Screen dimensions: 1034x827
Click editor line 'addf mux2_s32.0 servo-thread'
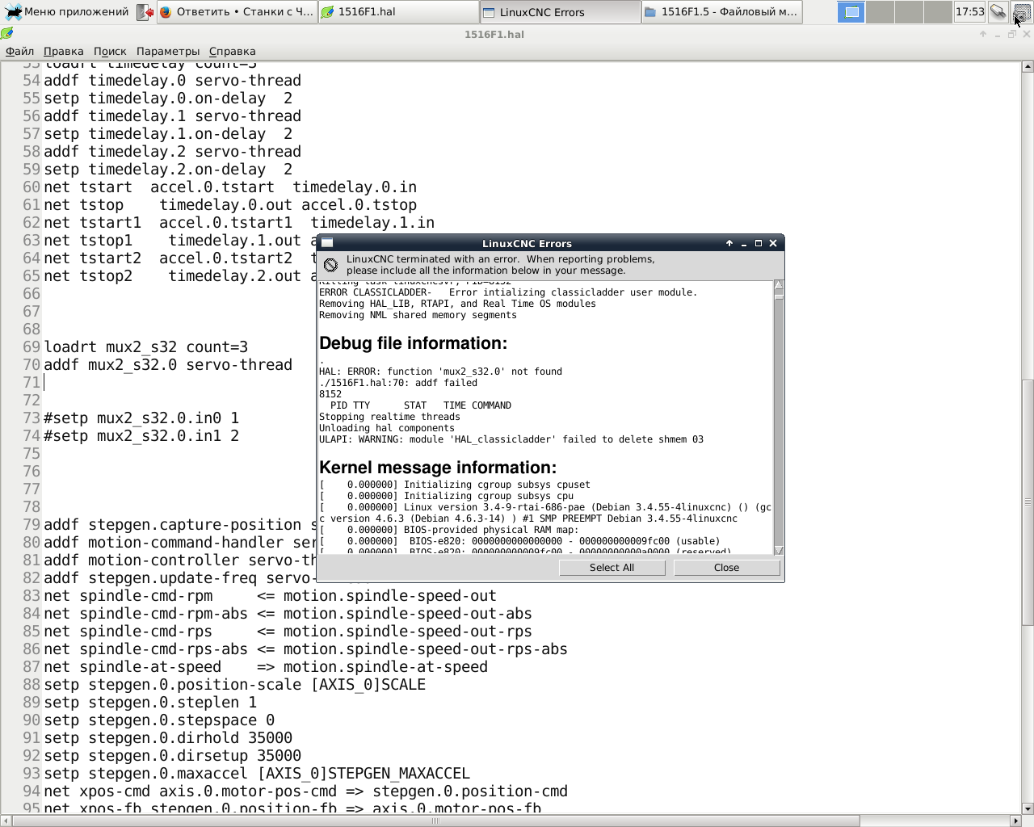coord(168,365)
